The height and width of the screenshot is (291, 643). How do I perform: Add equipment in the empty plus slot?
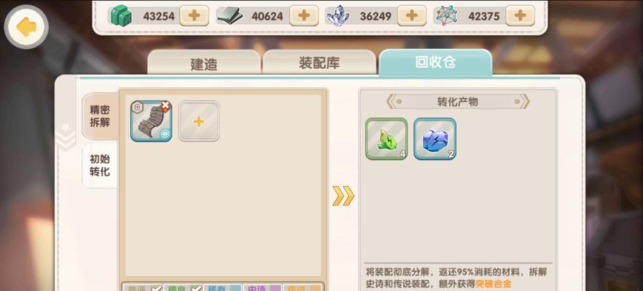click(x=199, y=121)
